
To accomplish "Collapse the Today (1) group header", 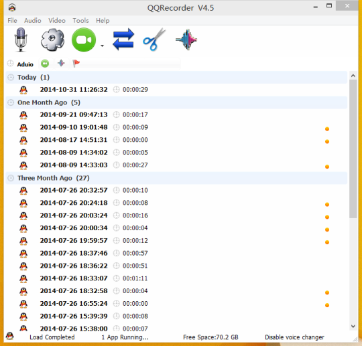I will pyautogui.click(x=176, y=77).
